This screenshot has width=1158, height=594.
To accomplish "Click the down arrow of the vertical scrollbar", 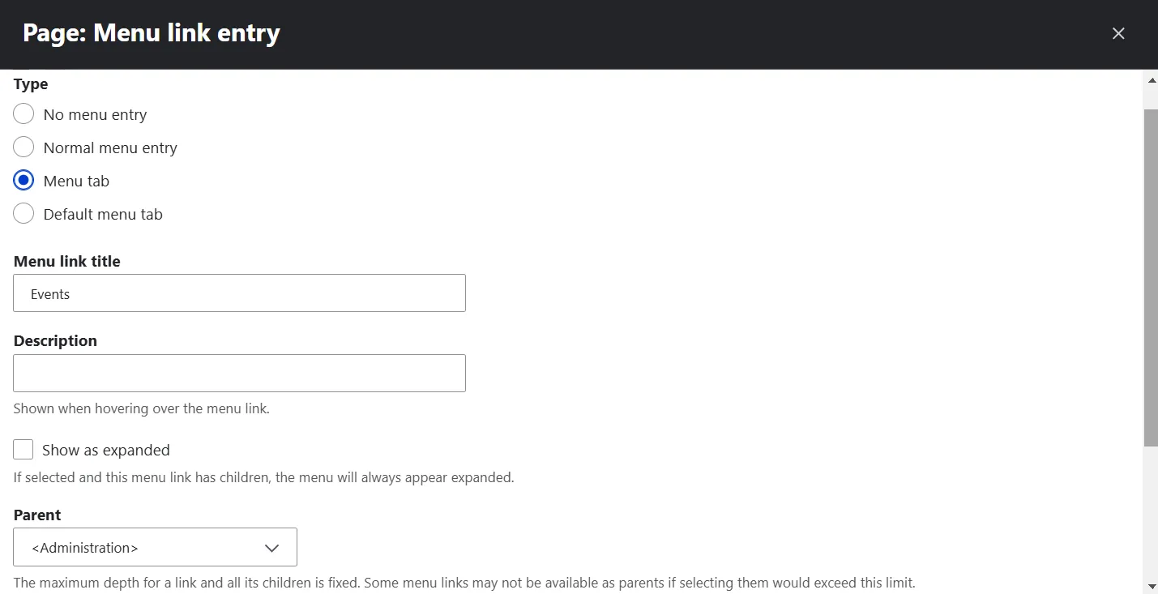I will click(x=1151, y=586).
